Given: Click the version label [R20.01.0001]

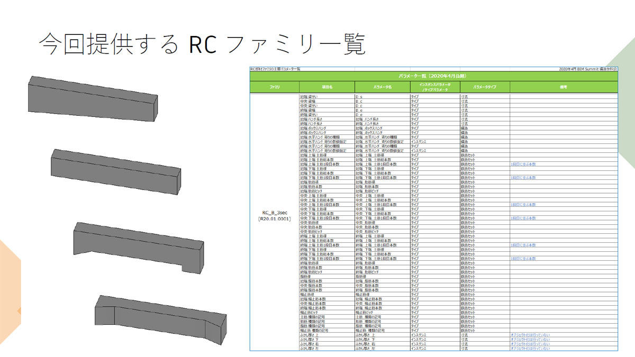Looking at the screenshot, I should pyautogui.click(x=274, y=218).
